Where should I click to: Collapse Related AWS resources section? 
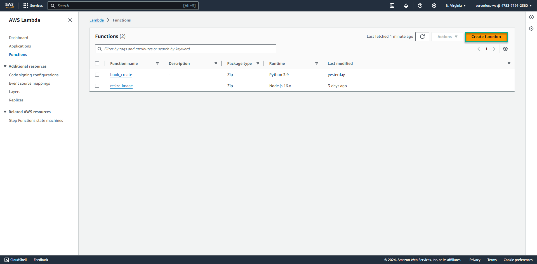click(5, 112)
